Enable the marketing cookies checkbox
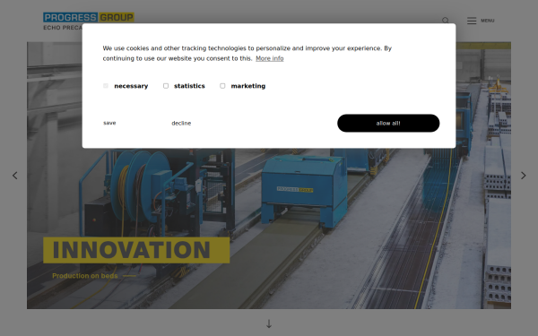 pos(222,86)
